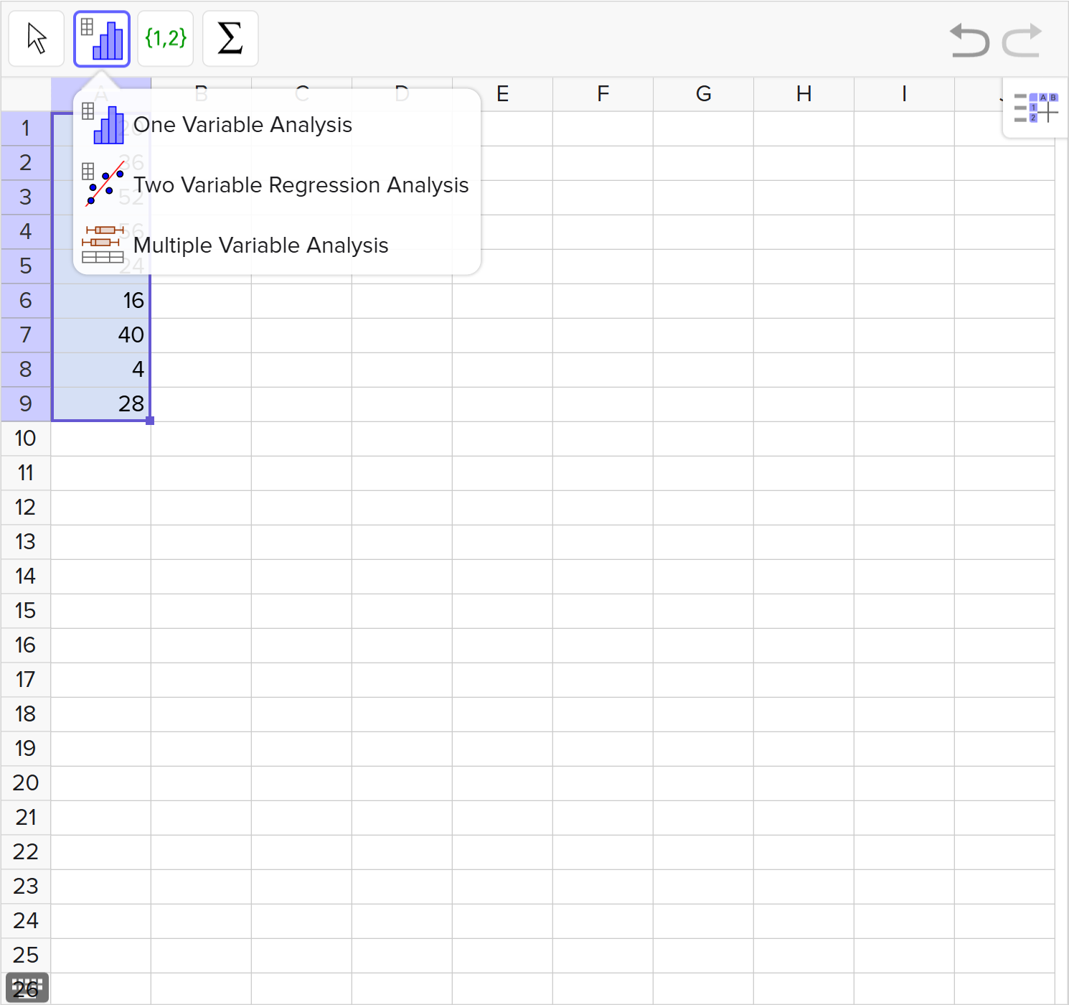
Task: Select row 1 header
Action: (26, 128)
